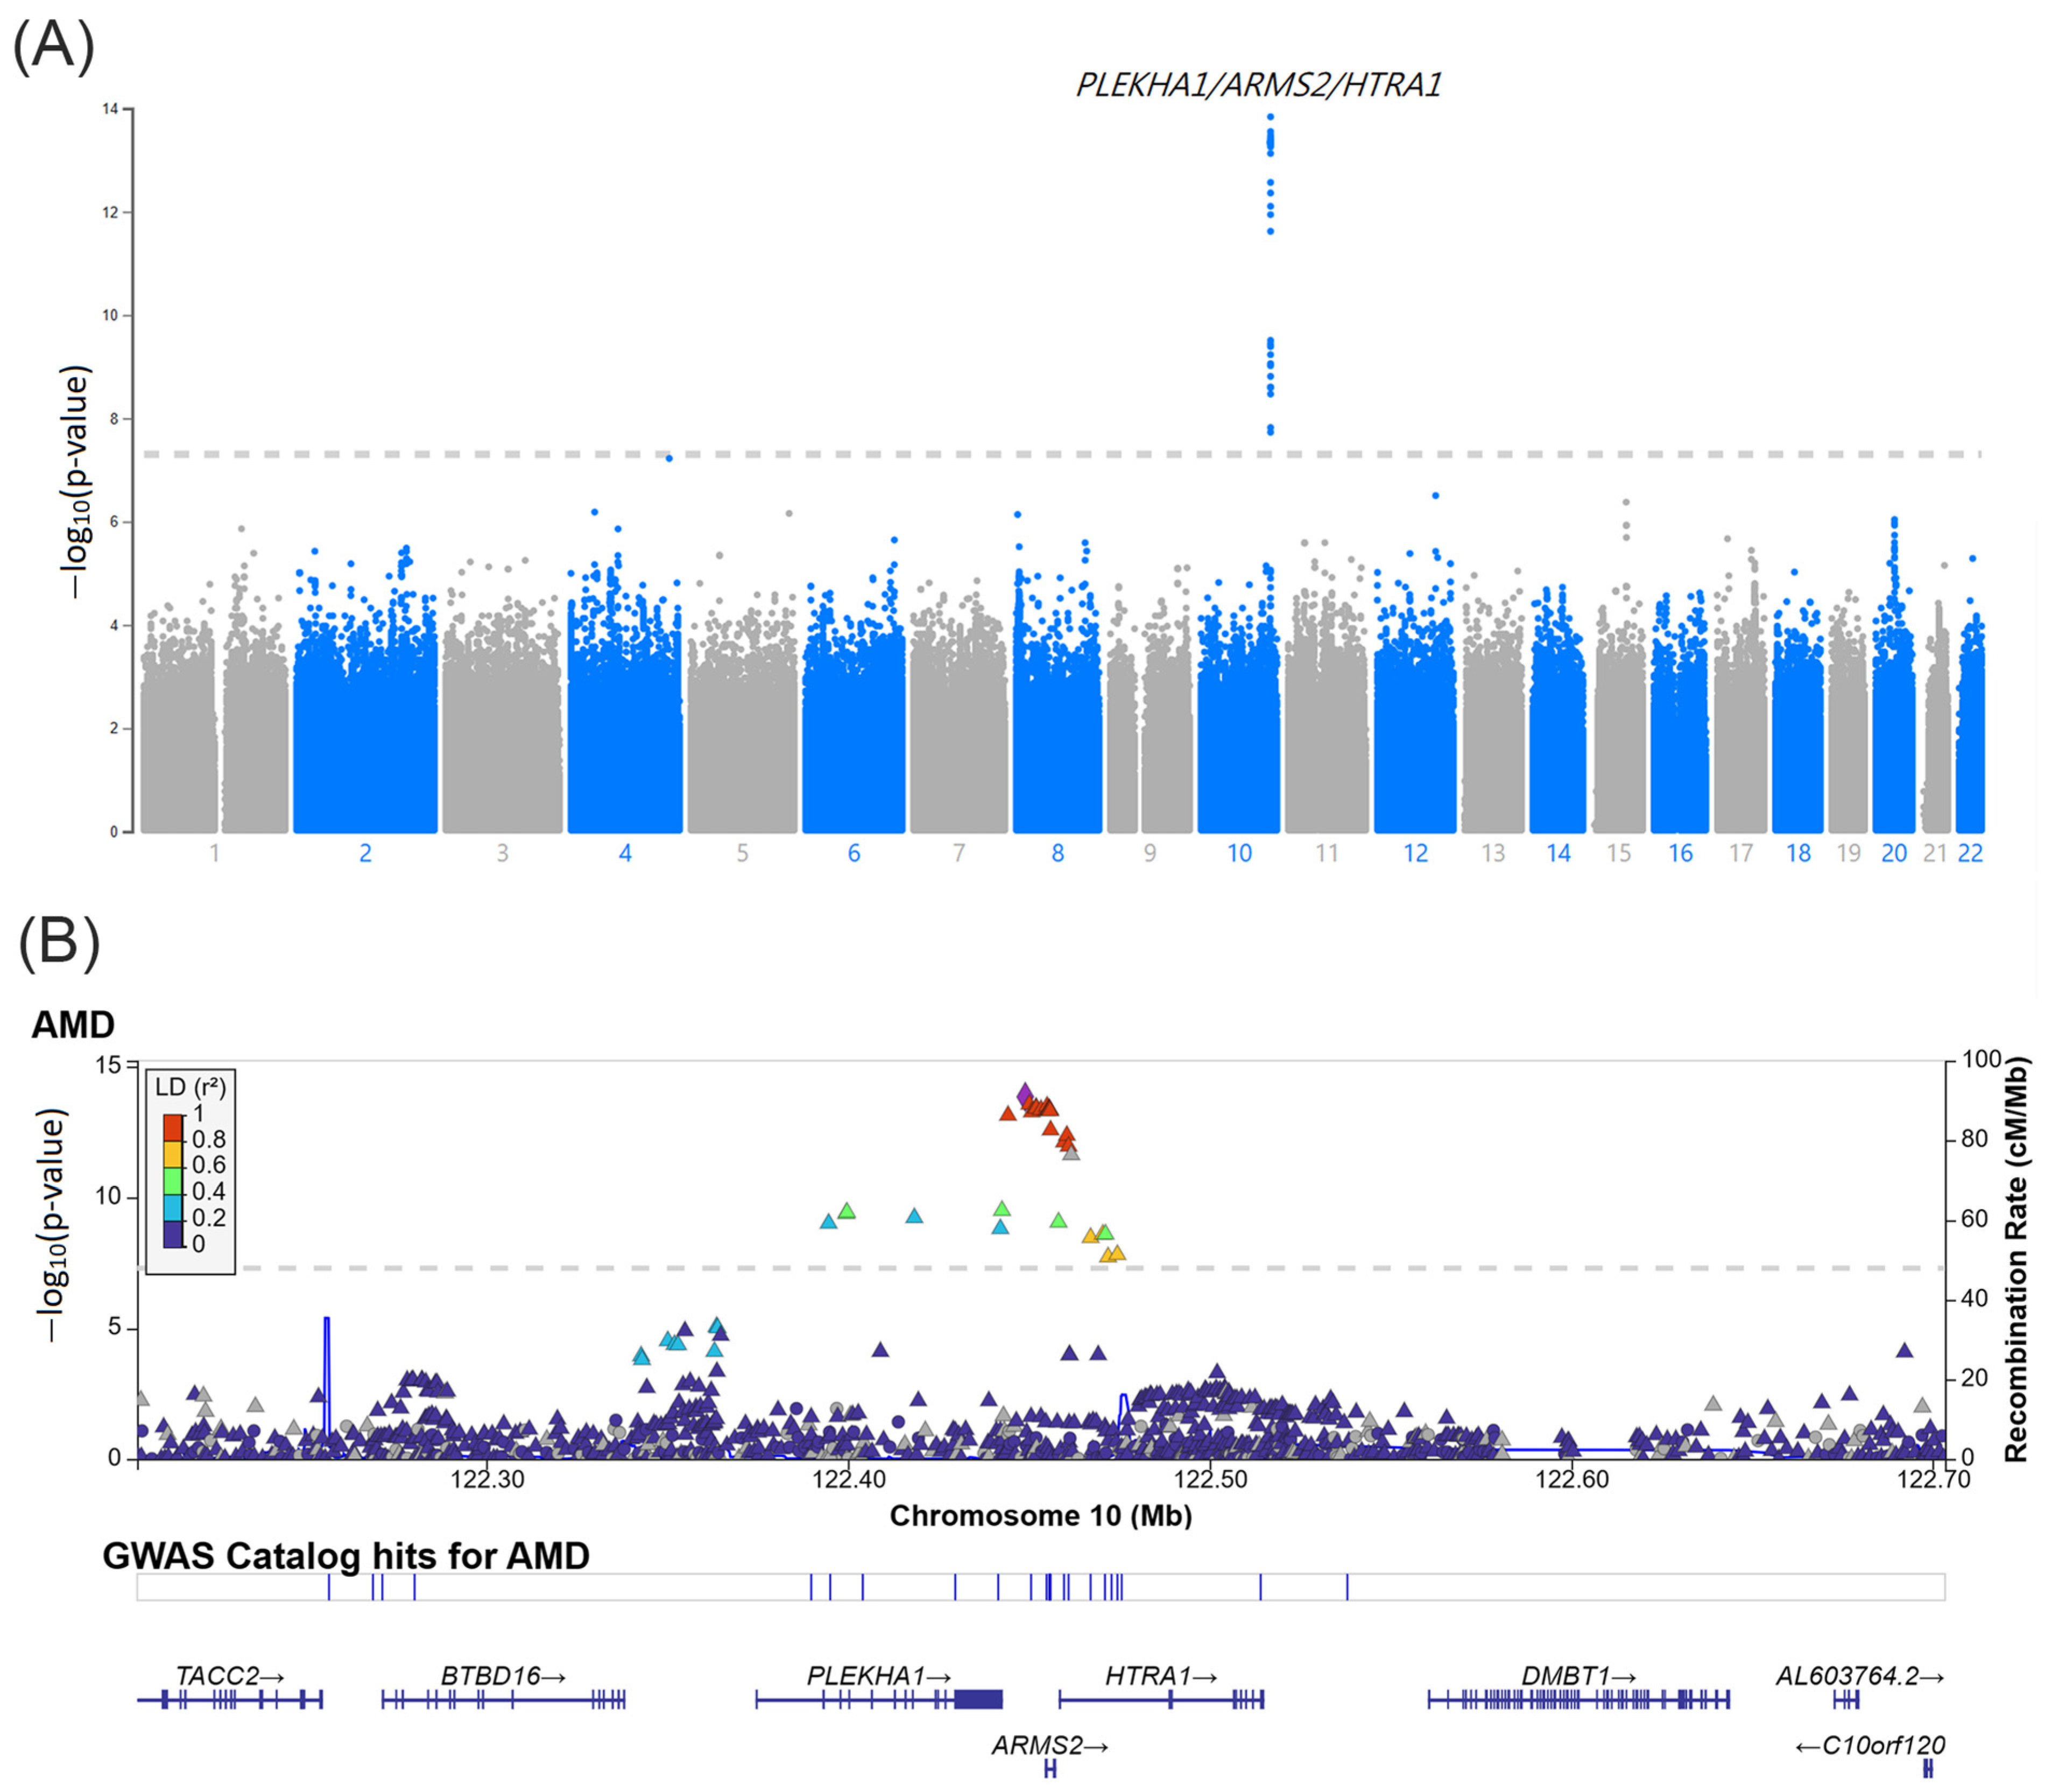Click the purple diamond lead SNP marker
This screenshot has height=1792, width=2045.
pos(1024,1094)
